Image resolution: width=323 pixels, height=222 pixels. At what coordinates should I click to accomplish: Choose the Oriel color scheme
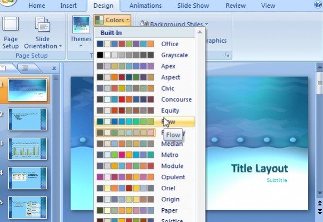[x=145, y=188]
